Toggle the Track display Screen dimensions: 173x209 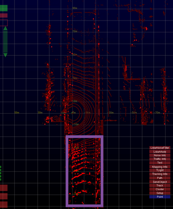click(x=160, y=186)
